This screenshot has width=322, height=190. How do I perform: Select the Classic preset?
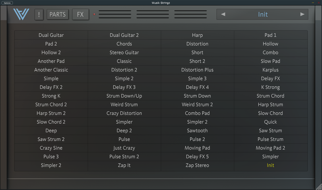[124, 61]
